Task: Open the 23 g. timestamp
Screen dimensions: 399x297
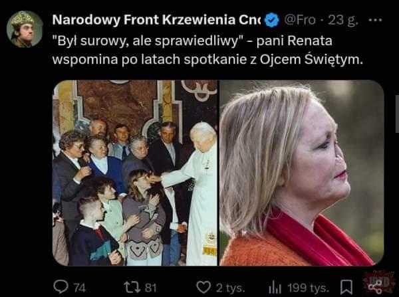Action: tap(343, 20)
